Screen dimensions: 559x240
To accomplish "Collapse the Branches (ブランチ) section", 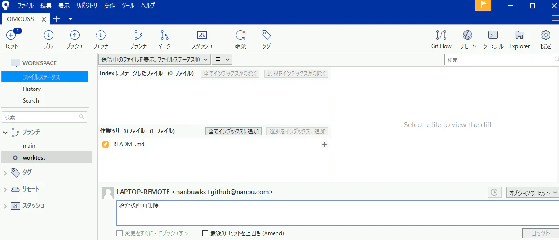I will 5,132.
